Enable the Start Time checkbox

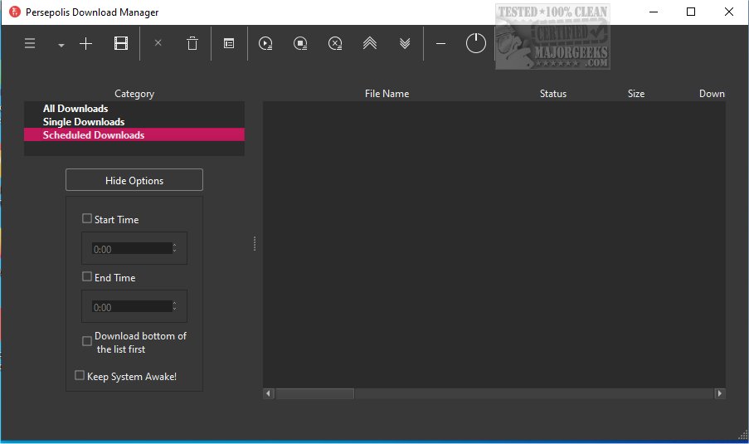[x=87, y=219]
